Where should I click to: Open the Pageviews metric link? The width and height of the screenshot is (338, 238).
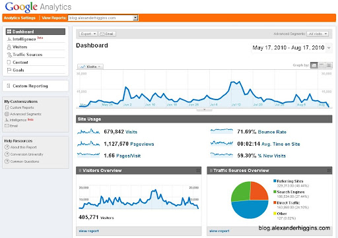(142, 144)
